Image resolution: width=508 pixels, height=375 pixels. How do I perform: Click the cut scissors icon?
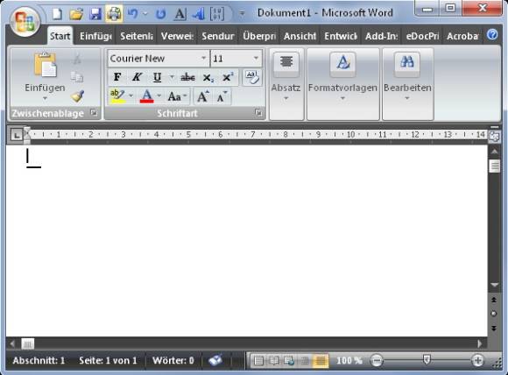coord(77,59)
